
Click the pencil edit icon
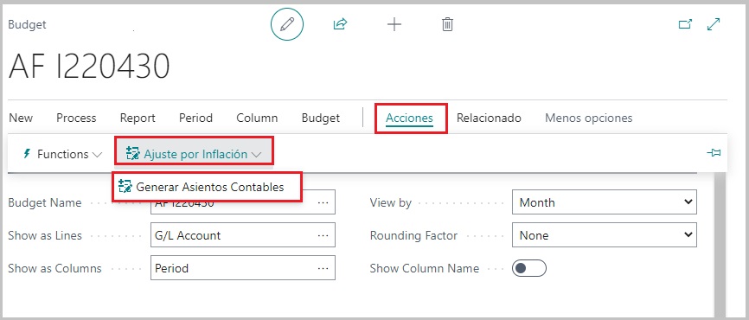[x=286, y=24]
